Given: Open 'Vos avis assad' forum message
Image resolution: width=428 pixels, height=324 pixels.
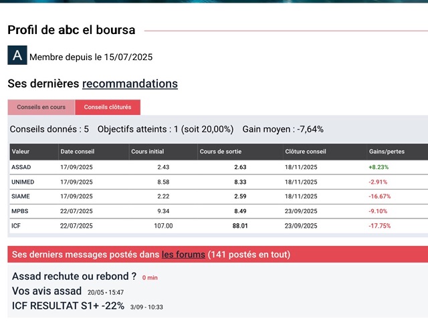Looking at the screenshot, I should [47, 291].
